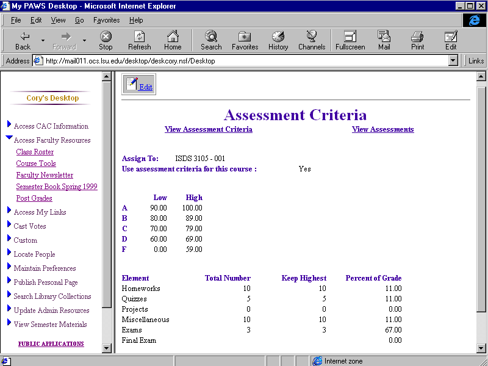Expand Access My Links
The height and width of the screenshot is (366, 488).
point(9,210)
